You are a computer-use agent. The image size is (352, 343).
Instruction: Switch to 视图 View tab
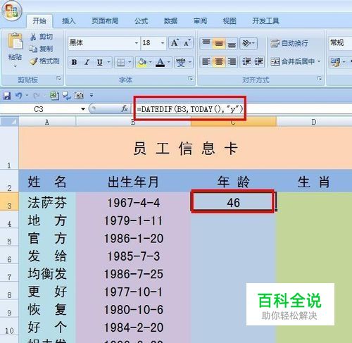coord(230,21)
